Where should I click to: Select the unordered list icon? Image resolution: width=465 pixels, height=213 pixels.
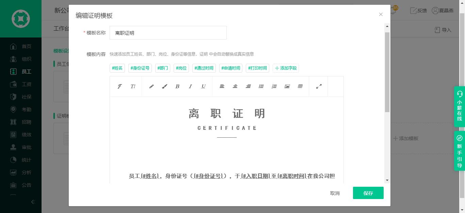pyautogui.click(x=261, y=86)
